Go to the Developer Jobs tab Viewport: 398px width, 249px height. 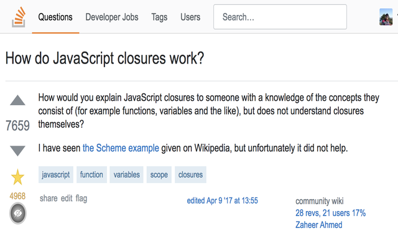pos(113,17)
